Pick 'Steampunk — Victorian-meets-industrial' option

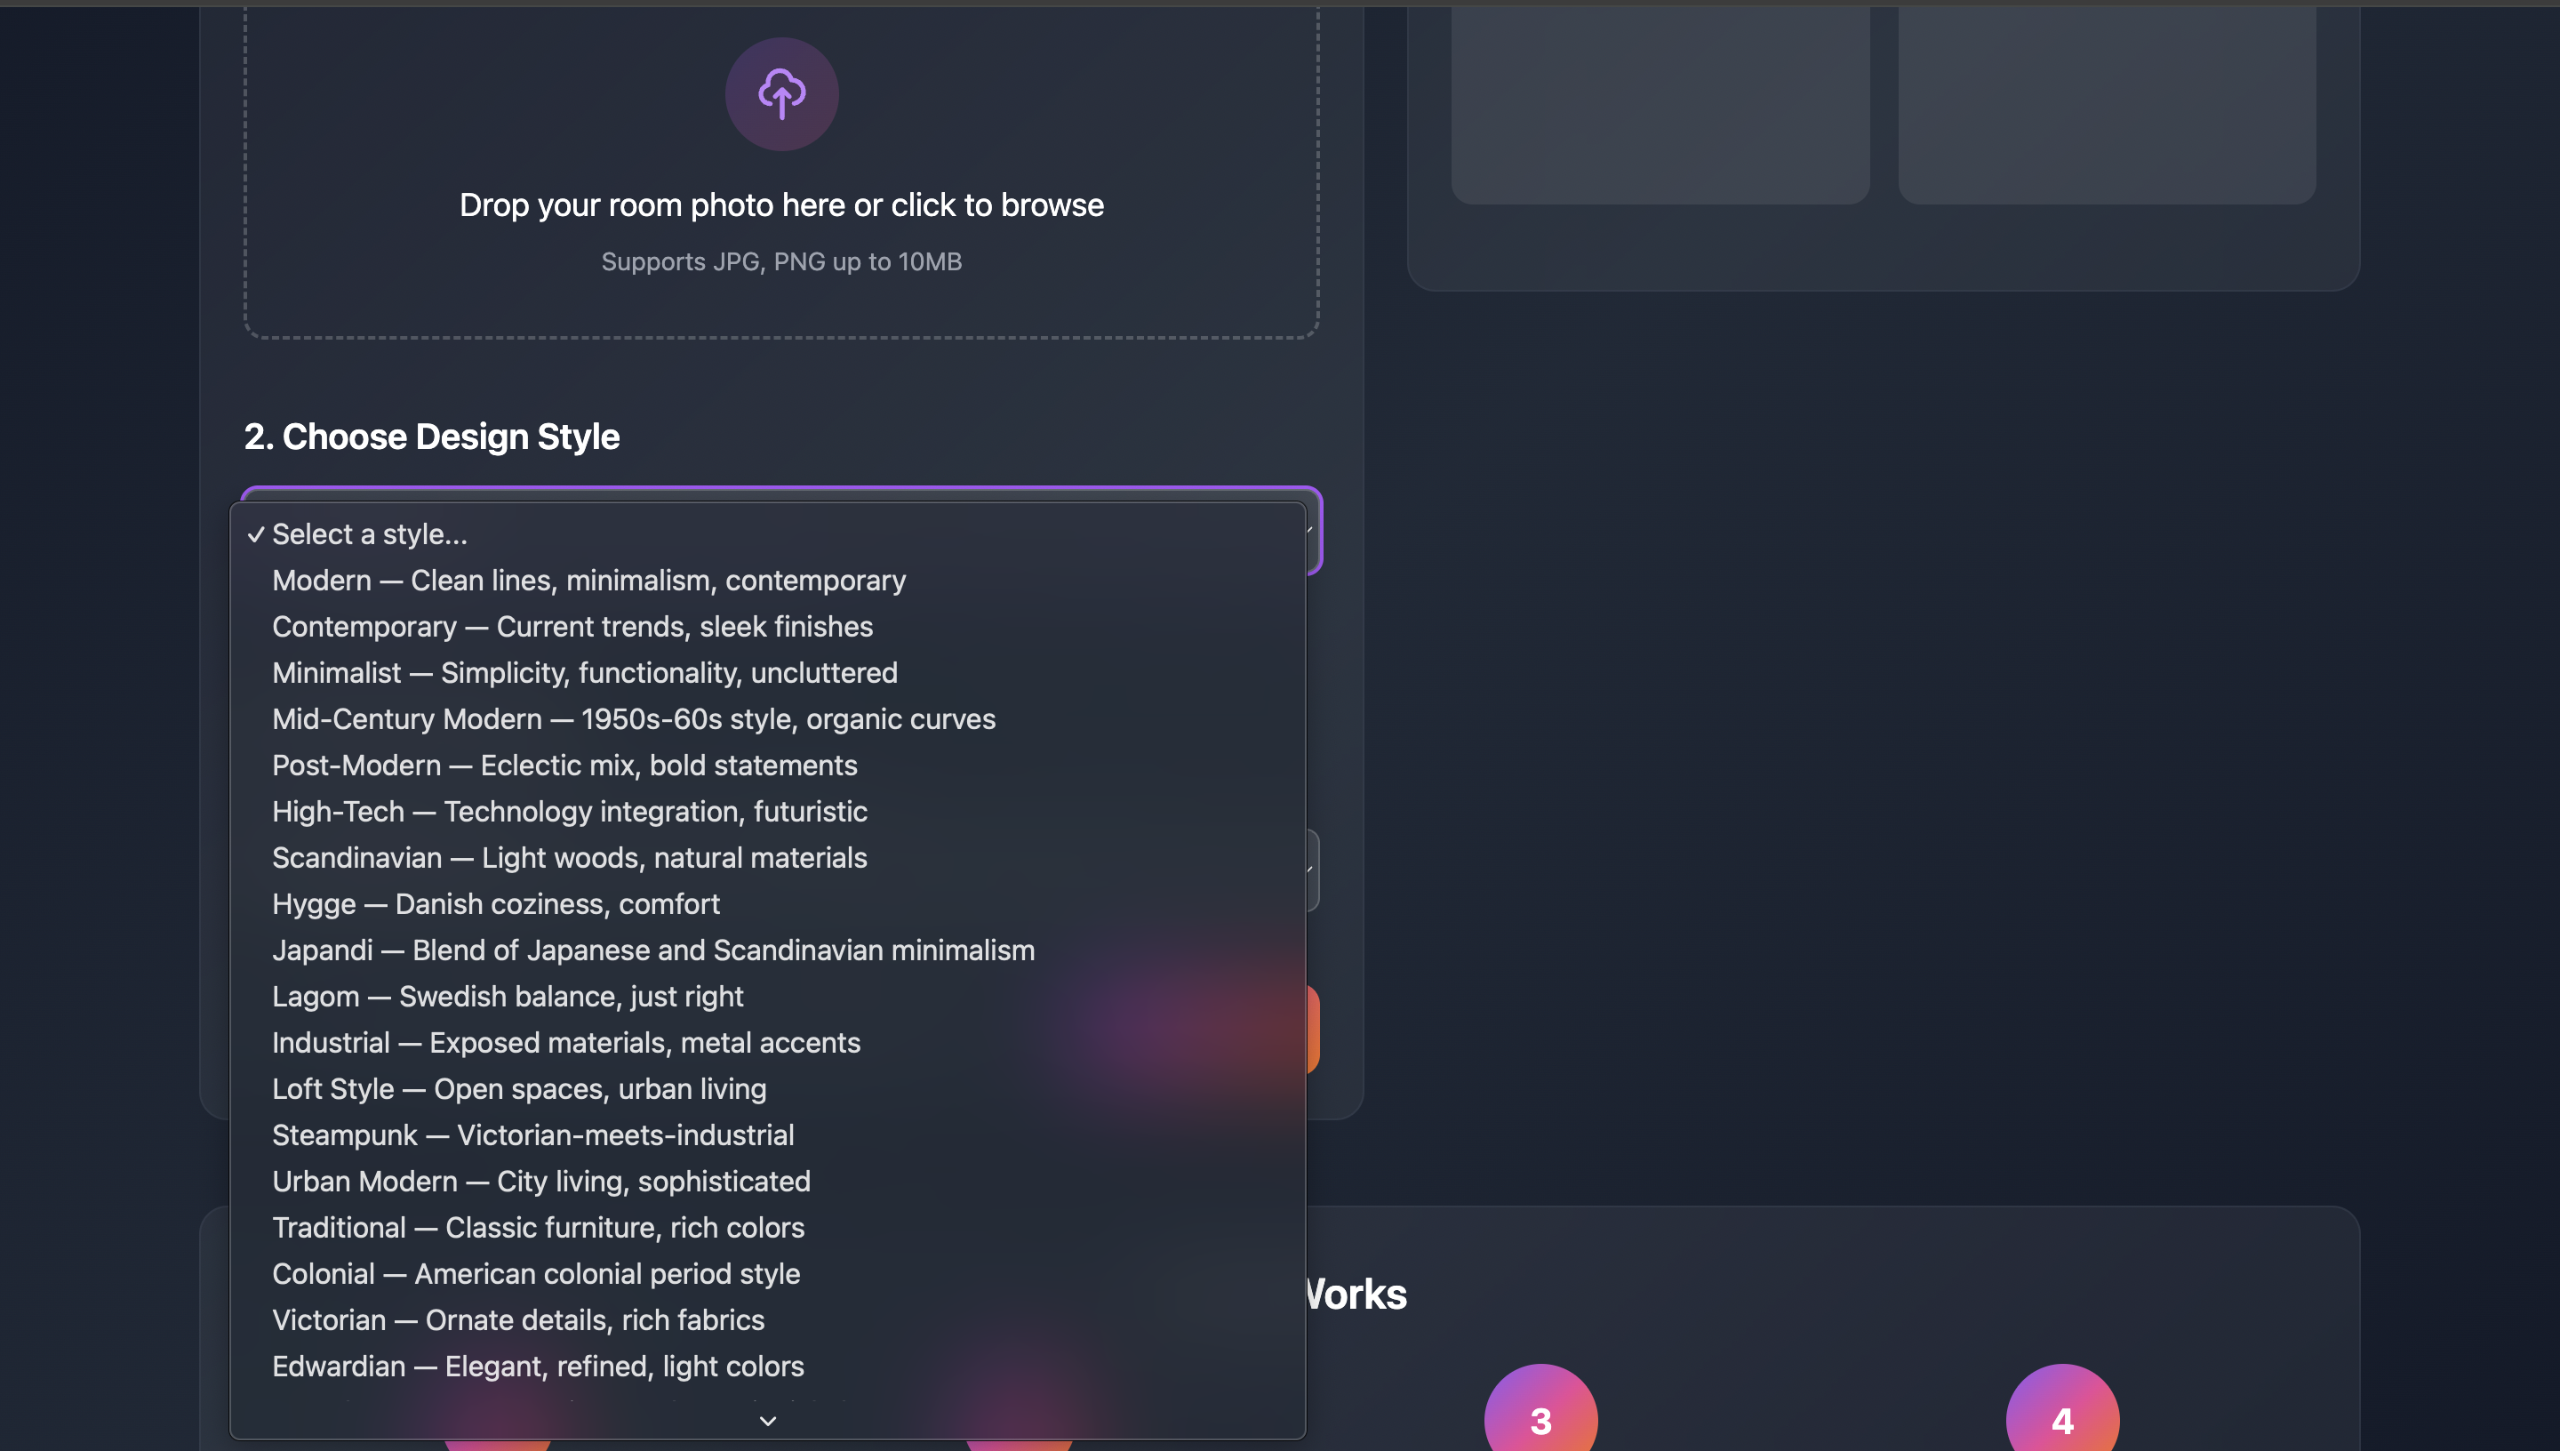click(x=534, y=1134)
